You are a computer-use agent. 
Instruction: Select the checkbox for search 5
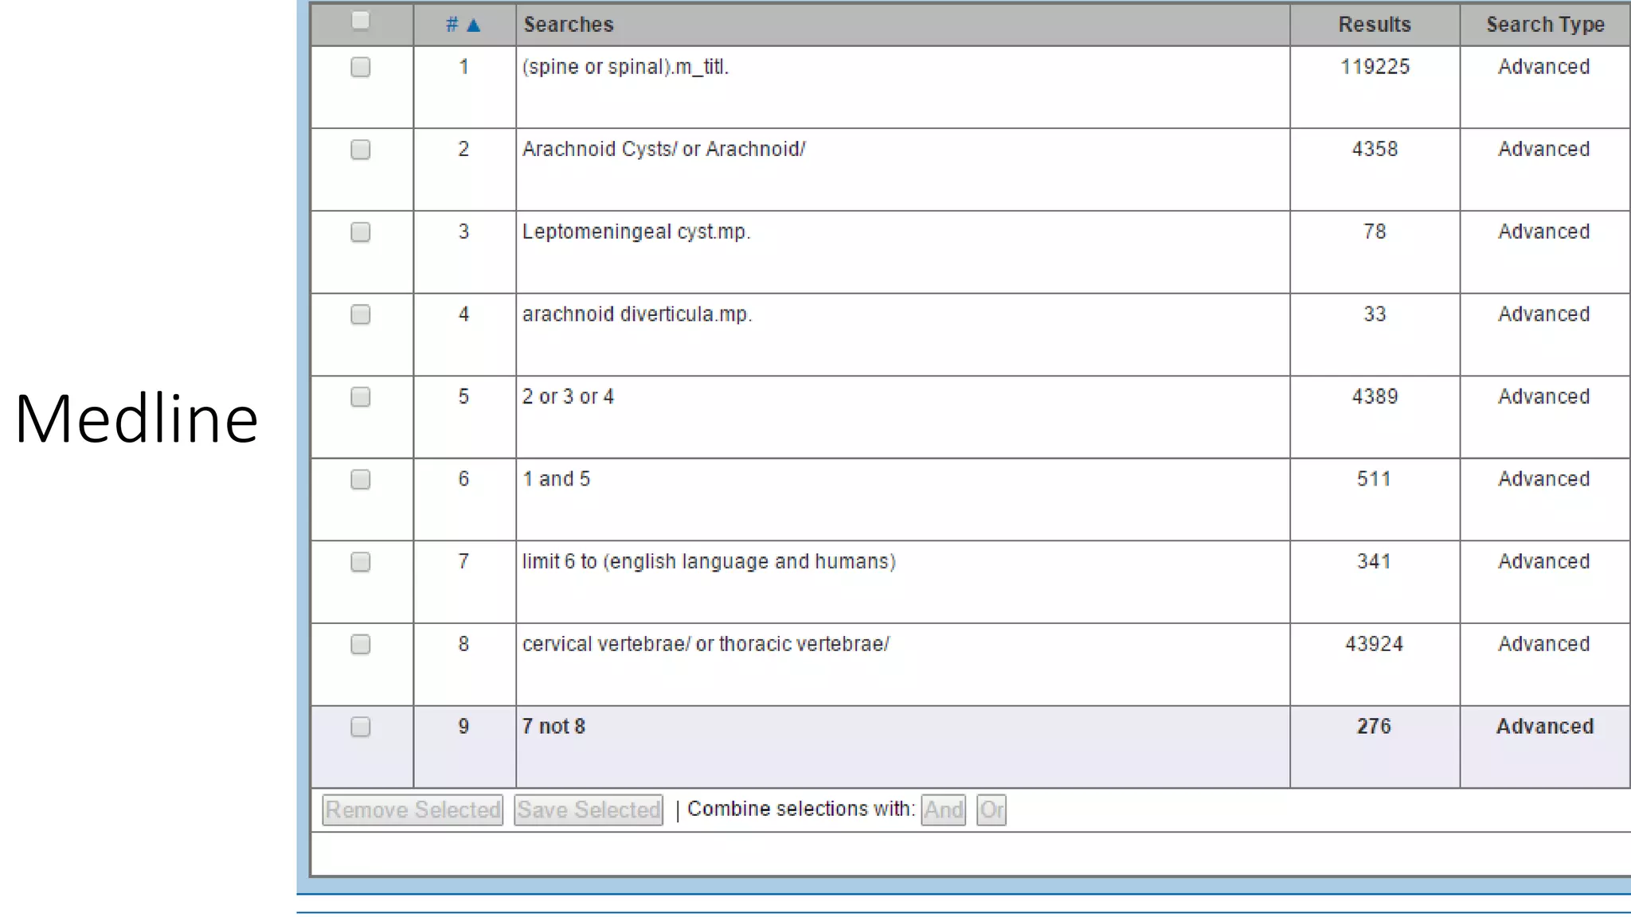[x=361, y=396]
